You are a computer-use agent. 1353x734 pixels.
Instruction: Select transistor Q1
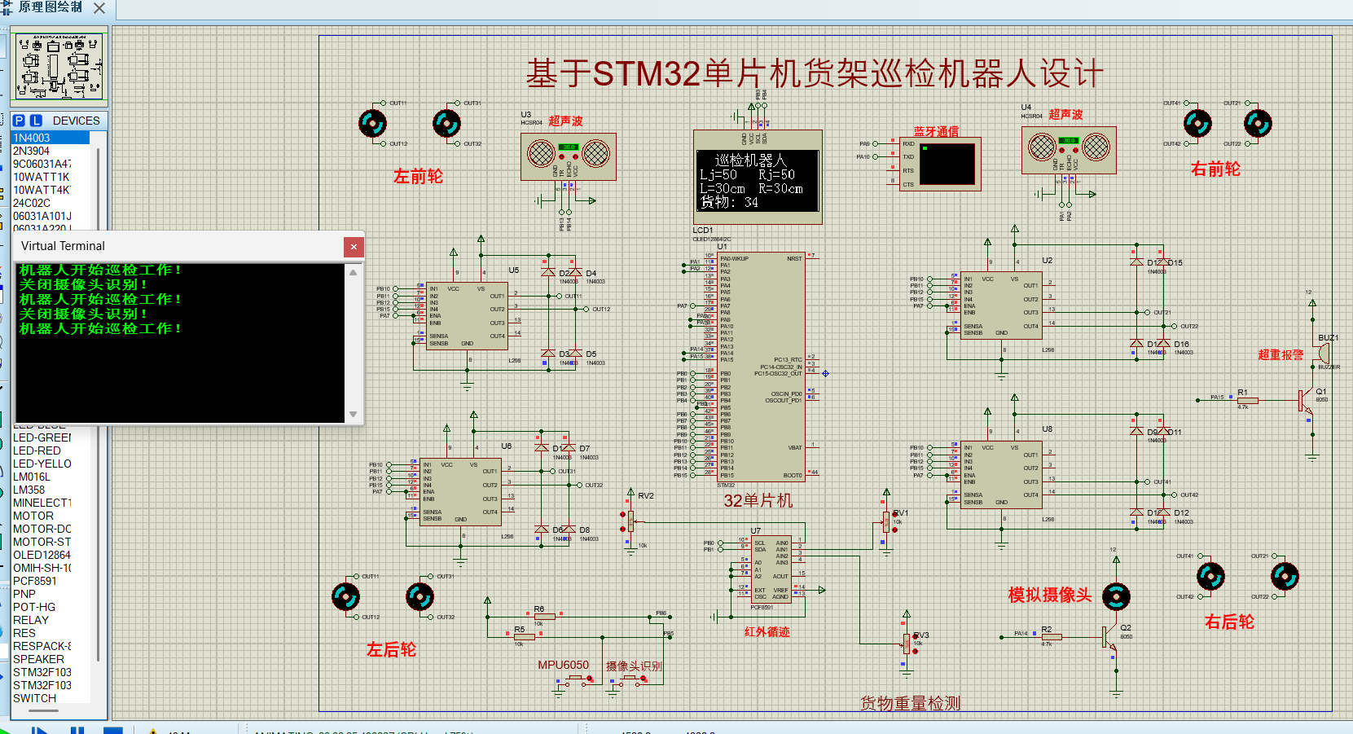(x=1306, y=401)
